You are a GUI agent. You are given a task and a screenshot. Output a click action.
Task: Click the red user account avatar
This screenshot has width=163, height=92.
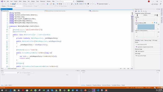click(x=149, y=1)
